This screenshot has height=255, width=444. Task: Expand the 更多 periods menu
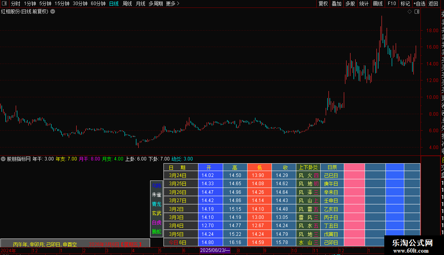coord(173,4)
